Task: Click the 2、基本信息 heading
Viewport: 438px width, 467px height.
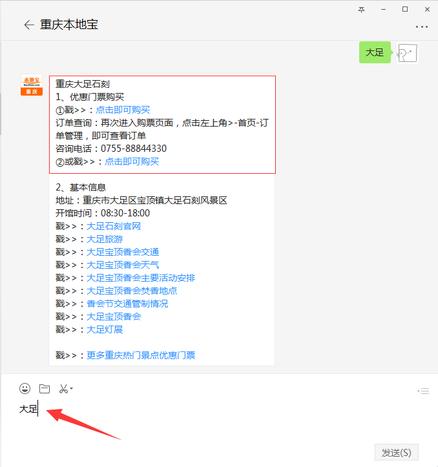Action: tap(81, 187)
